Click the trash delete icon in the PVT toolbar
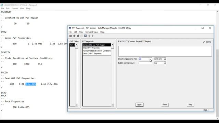Image resolution: width=219 pixels, height=123 pixels. 78,36
